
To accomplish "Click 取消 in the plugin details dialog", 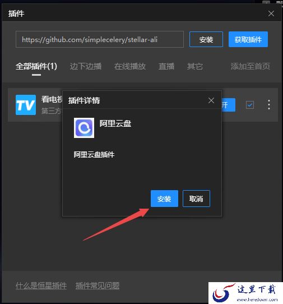I will [196, 199].
